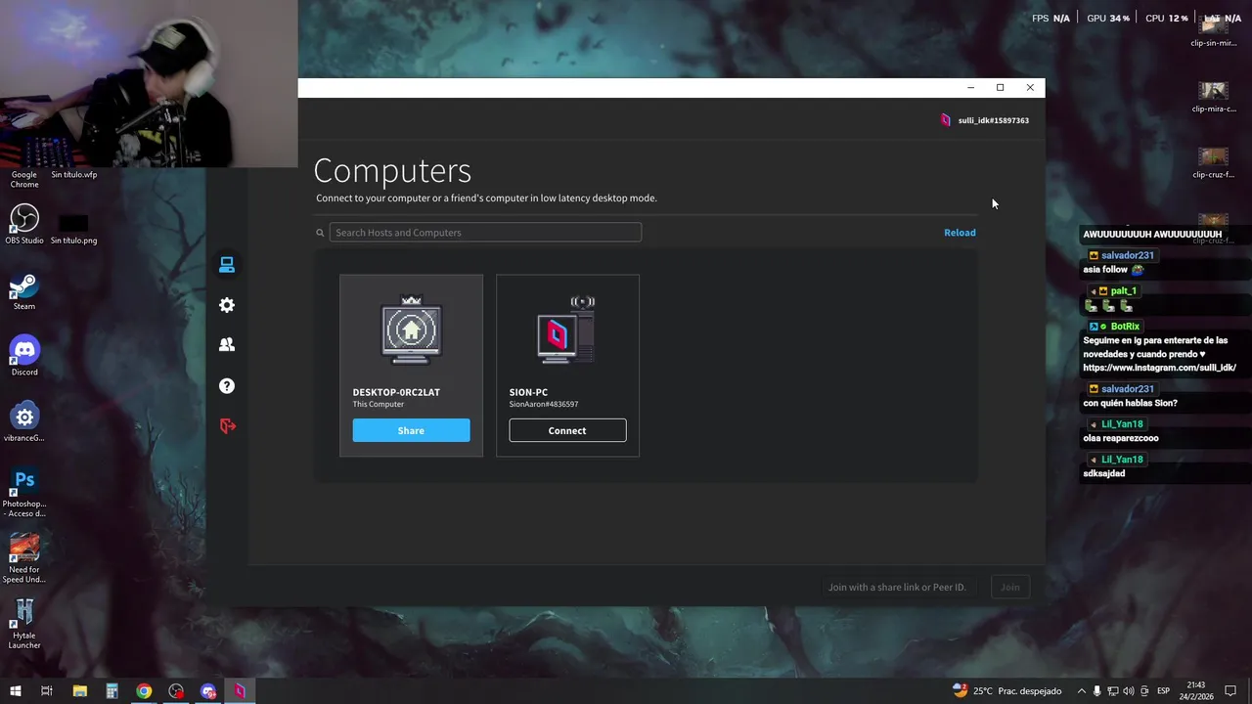This screenshot has width=1252, height=704.
Task: Select Sin título.png desktop file
Action: point(73,230)
